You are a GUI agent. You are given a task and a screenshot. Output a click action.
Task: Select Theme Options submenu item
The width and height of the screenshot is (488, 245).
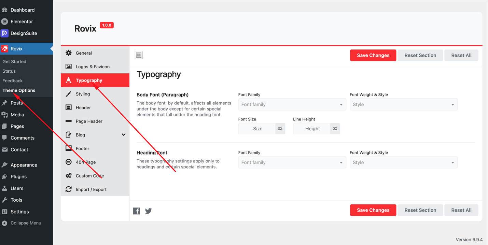[x=19, y=90]
